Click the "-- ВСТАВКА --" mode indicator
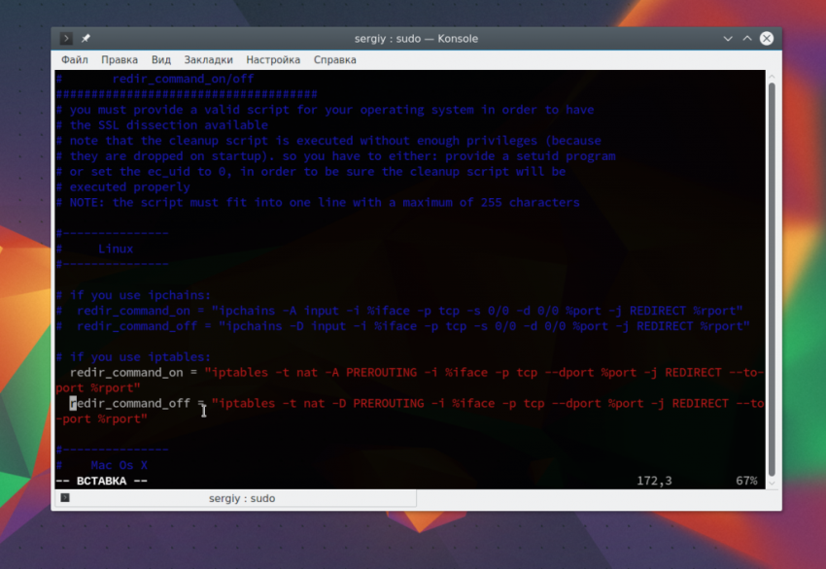Screen dimensions: 826x569 click(x=101, y=482)
